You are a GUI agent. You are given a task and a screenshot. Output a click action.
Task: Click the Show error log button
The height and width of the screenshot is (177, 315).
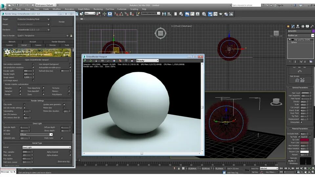[63, 162]
